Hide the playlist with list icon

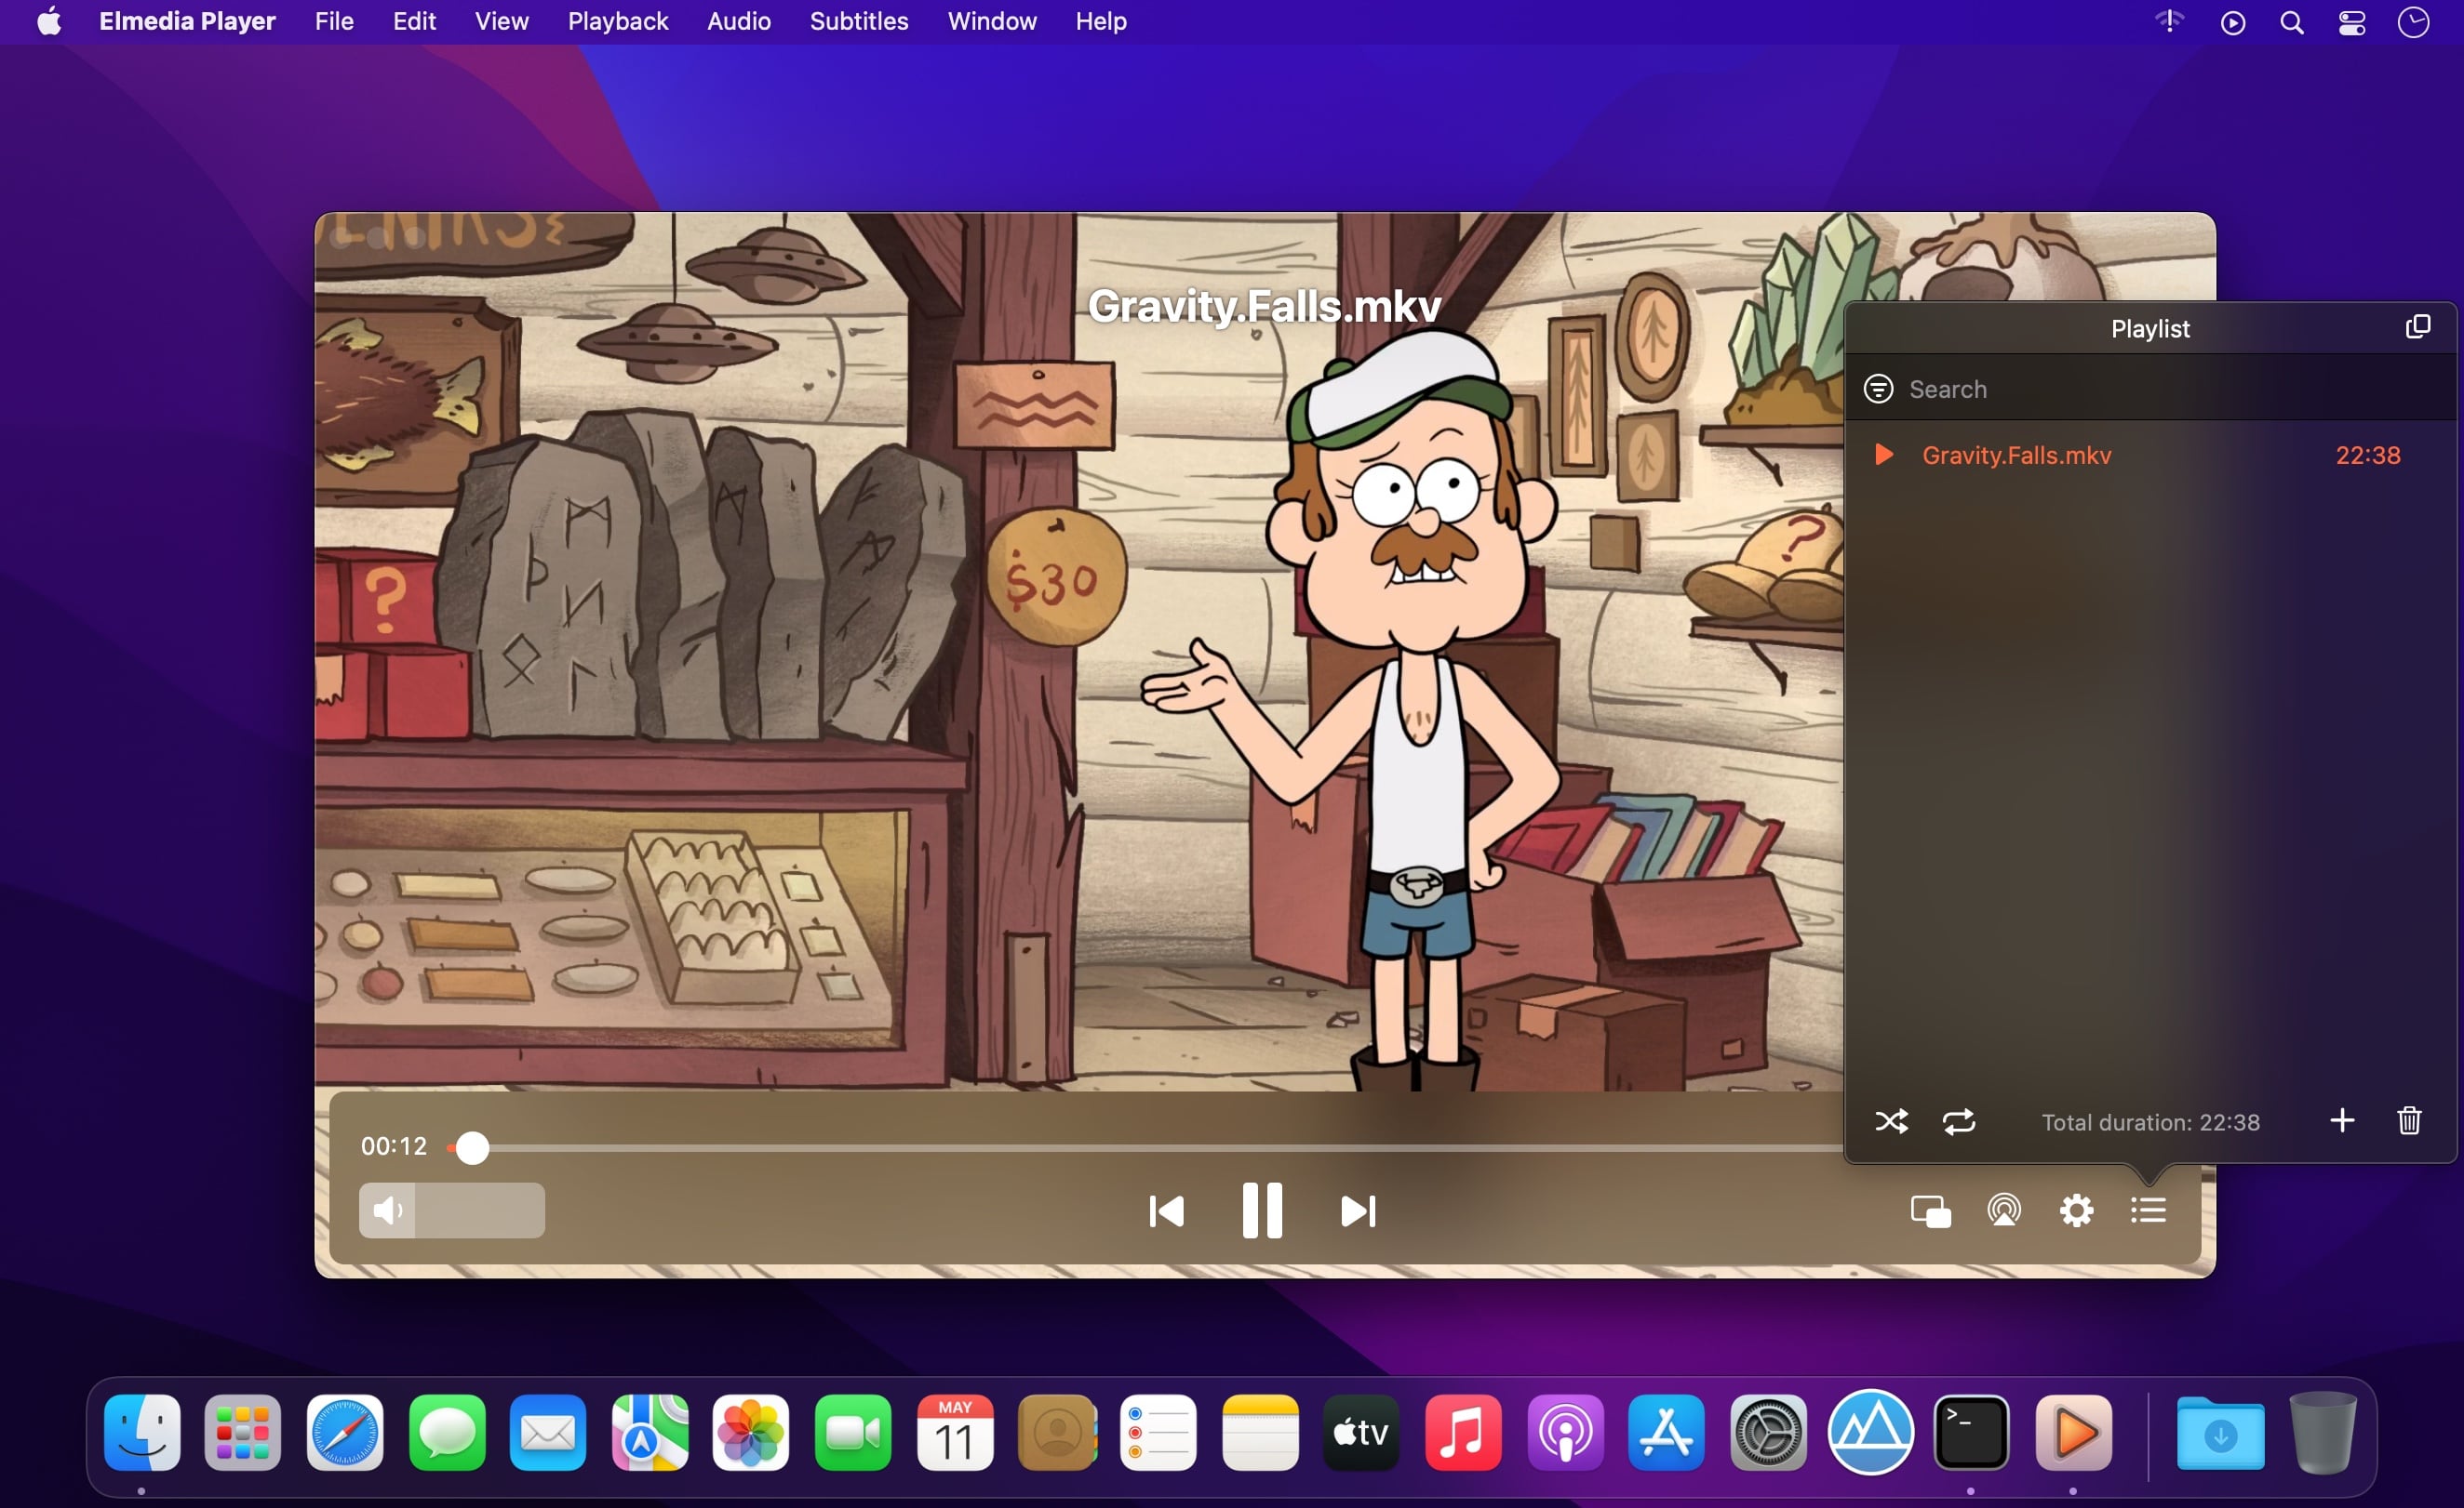click(2148, 1210)
